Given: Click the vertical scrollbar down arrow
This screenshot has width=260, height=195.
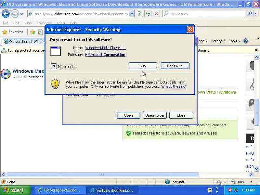Looking at the screenshot, I should [x=256, y=169].
